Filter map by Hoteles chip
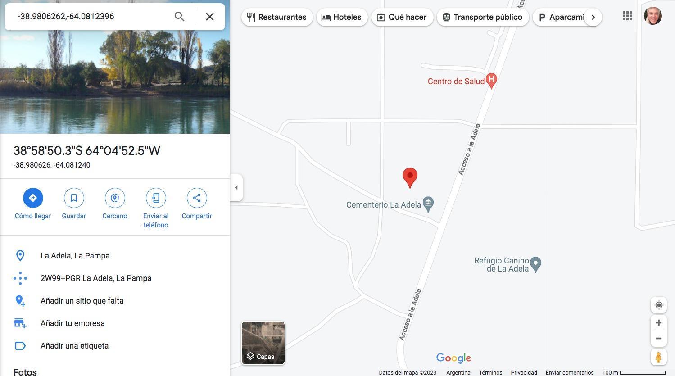 click(x=342, y=17)
